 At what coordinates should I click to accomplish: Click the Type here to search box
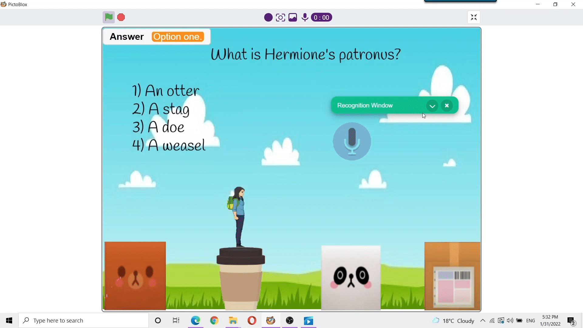pyautogui.click(x=84, y=320)
